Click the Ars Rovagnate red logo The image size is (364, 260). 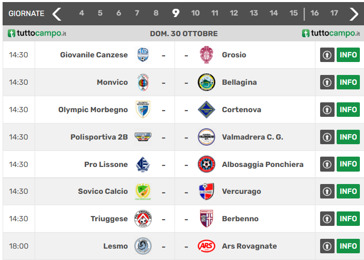coord(207,246)
